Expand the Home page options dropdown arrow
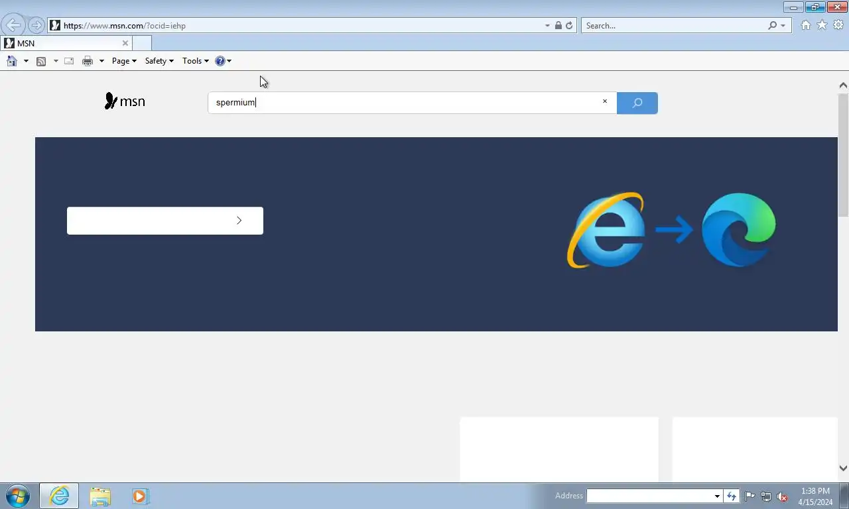Image resolution: width=849 pixels, height=509 pixels. [26, 61]
